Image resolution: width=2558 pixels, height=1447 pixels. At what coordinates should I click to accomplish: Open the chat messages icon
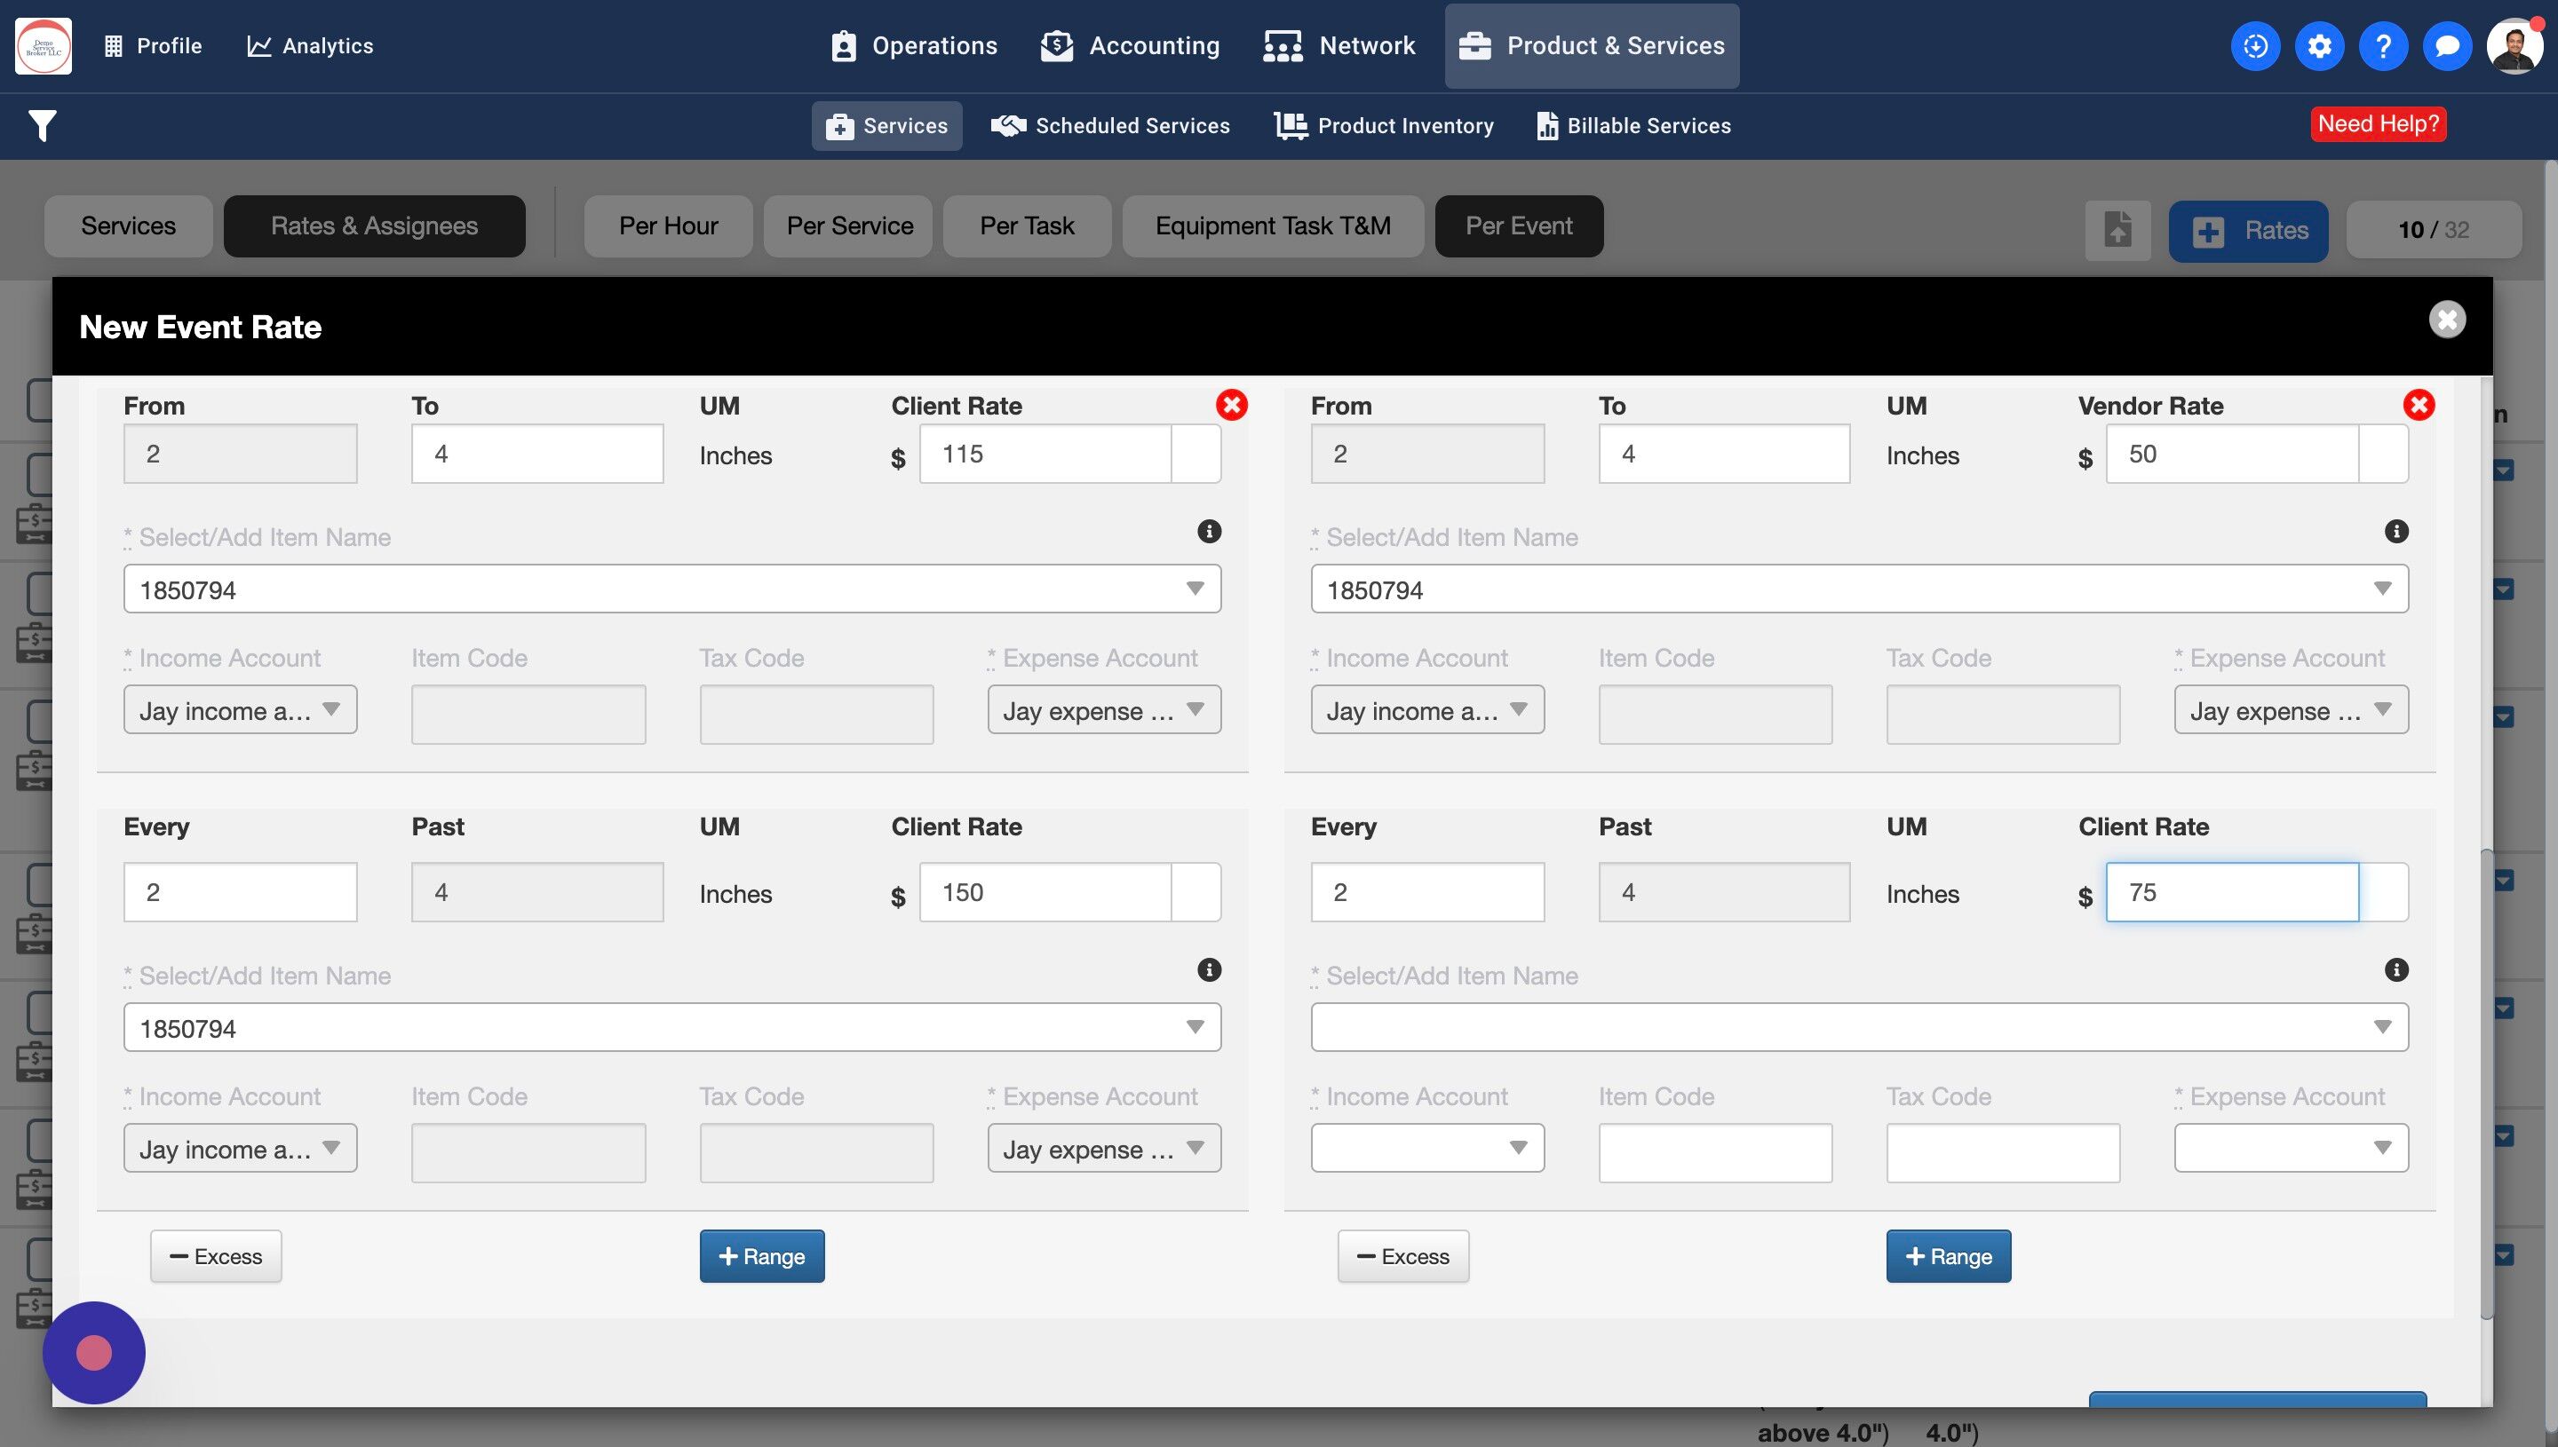[x=2447, y=45]
